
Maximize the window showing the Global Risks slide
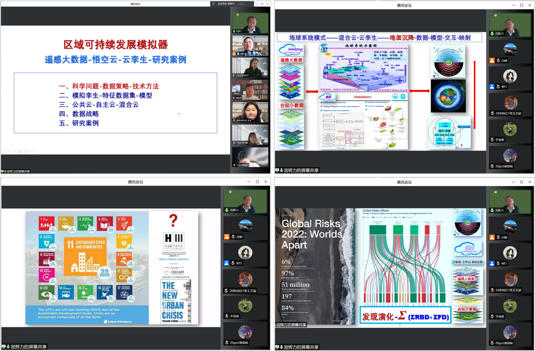pos(521,182)
